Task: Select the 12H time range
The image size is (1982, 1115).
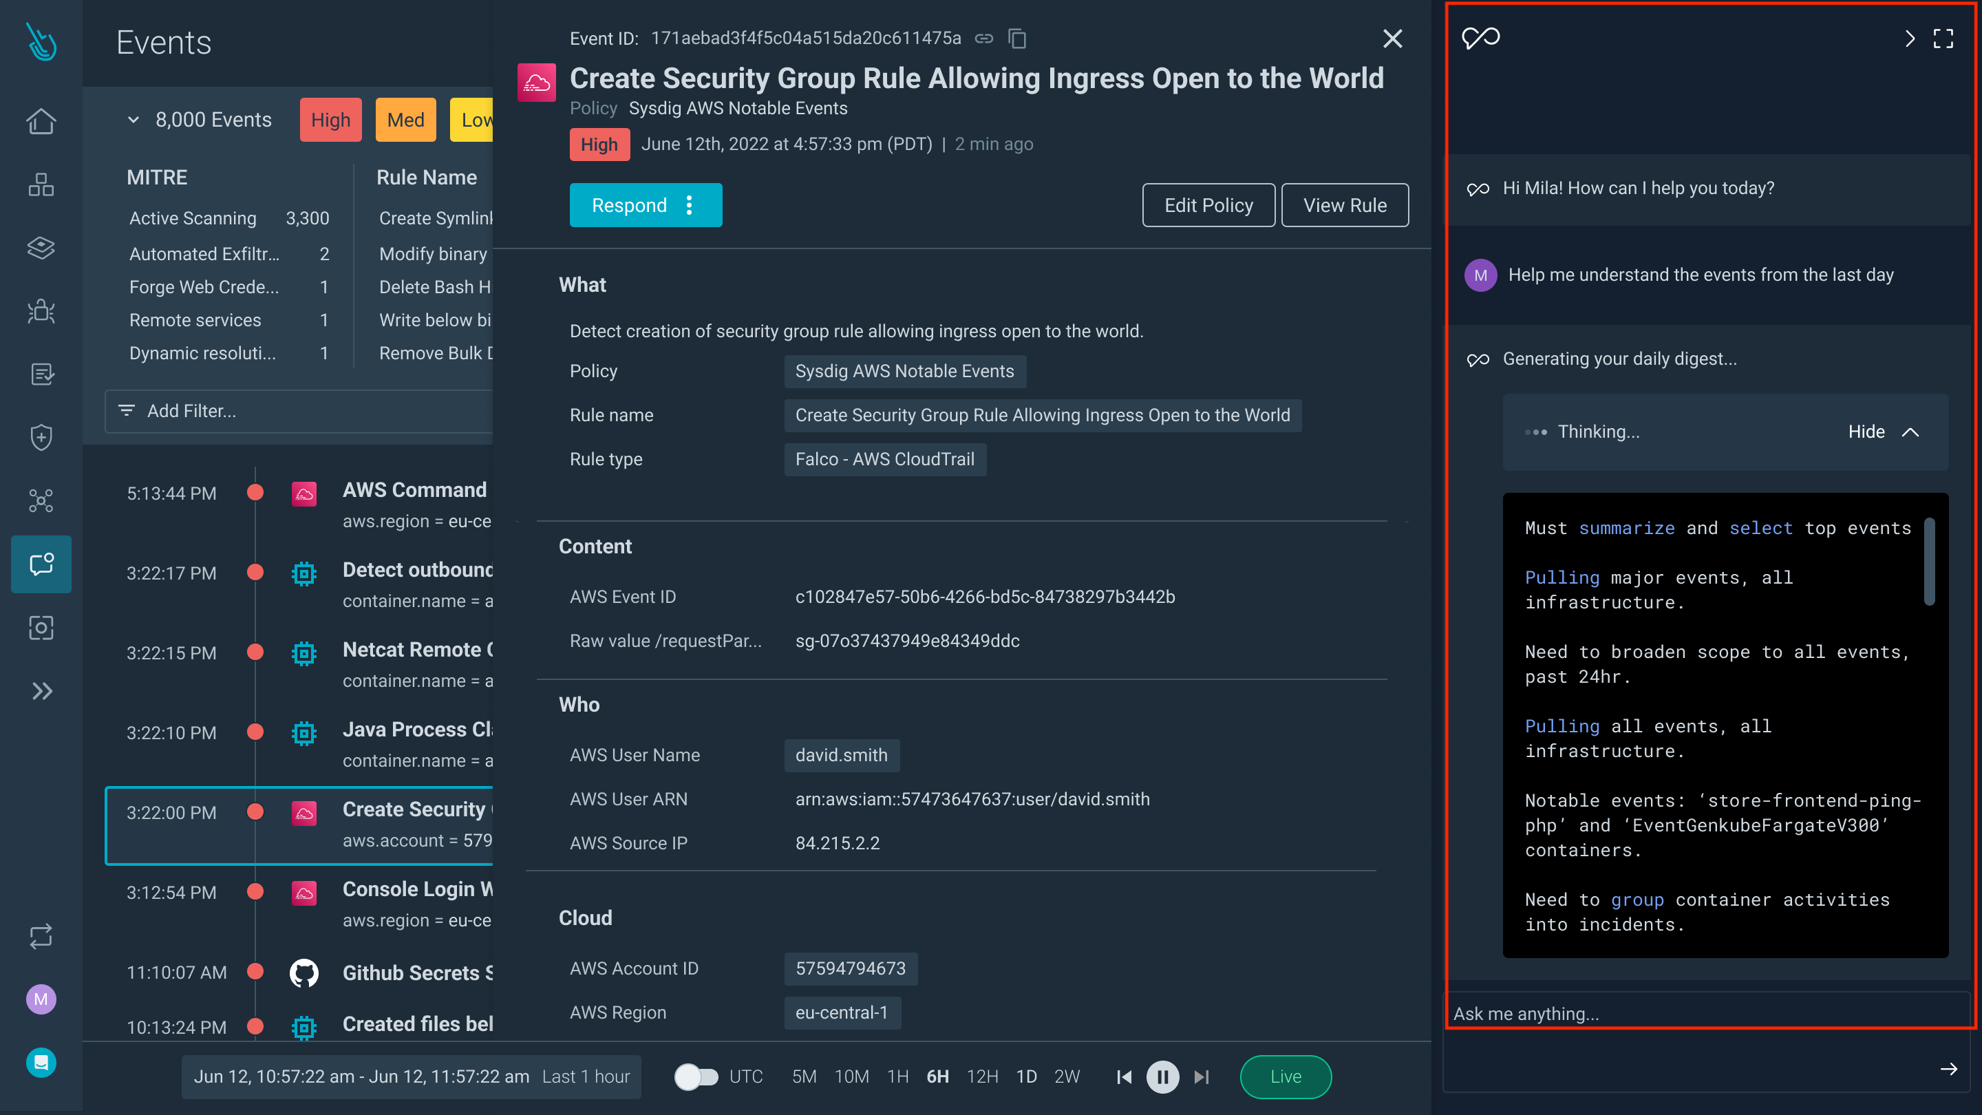Action: (982, 1076)
